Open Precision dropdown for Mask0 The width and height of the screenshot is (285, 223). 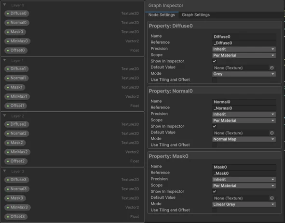[244, 180]
